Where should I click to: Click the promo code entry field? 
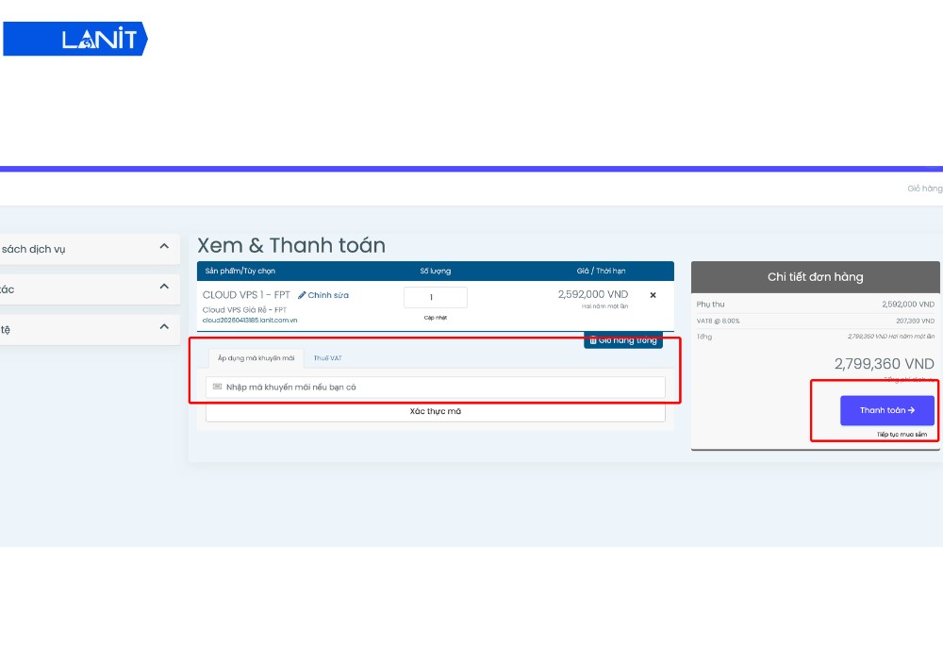point(434,386)
